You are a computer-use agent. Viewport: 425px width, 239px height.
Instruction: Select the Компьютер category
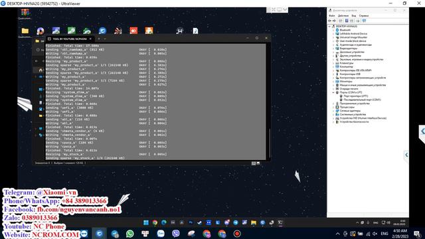coord(347,66)
